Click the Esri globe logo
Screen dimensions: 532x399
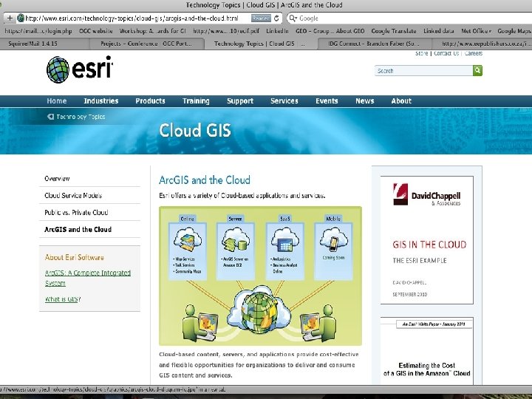58,70
